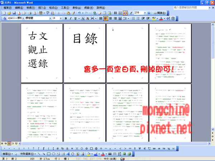Open the 編輯 Edit menu

pos(19,8)
